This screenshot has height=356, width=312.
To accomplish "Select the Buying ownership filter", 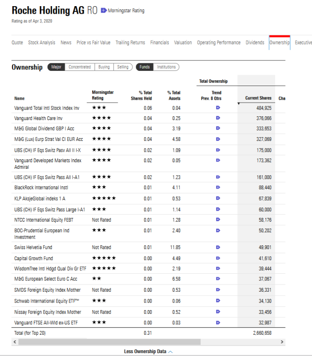I will coord(104,67).
